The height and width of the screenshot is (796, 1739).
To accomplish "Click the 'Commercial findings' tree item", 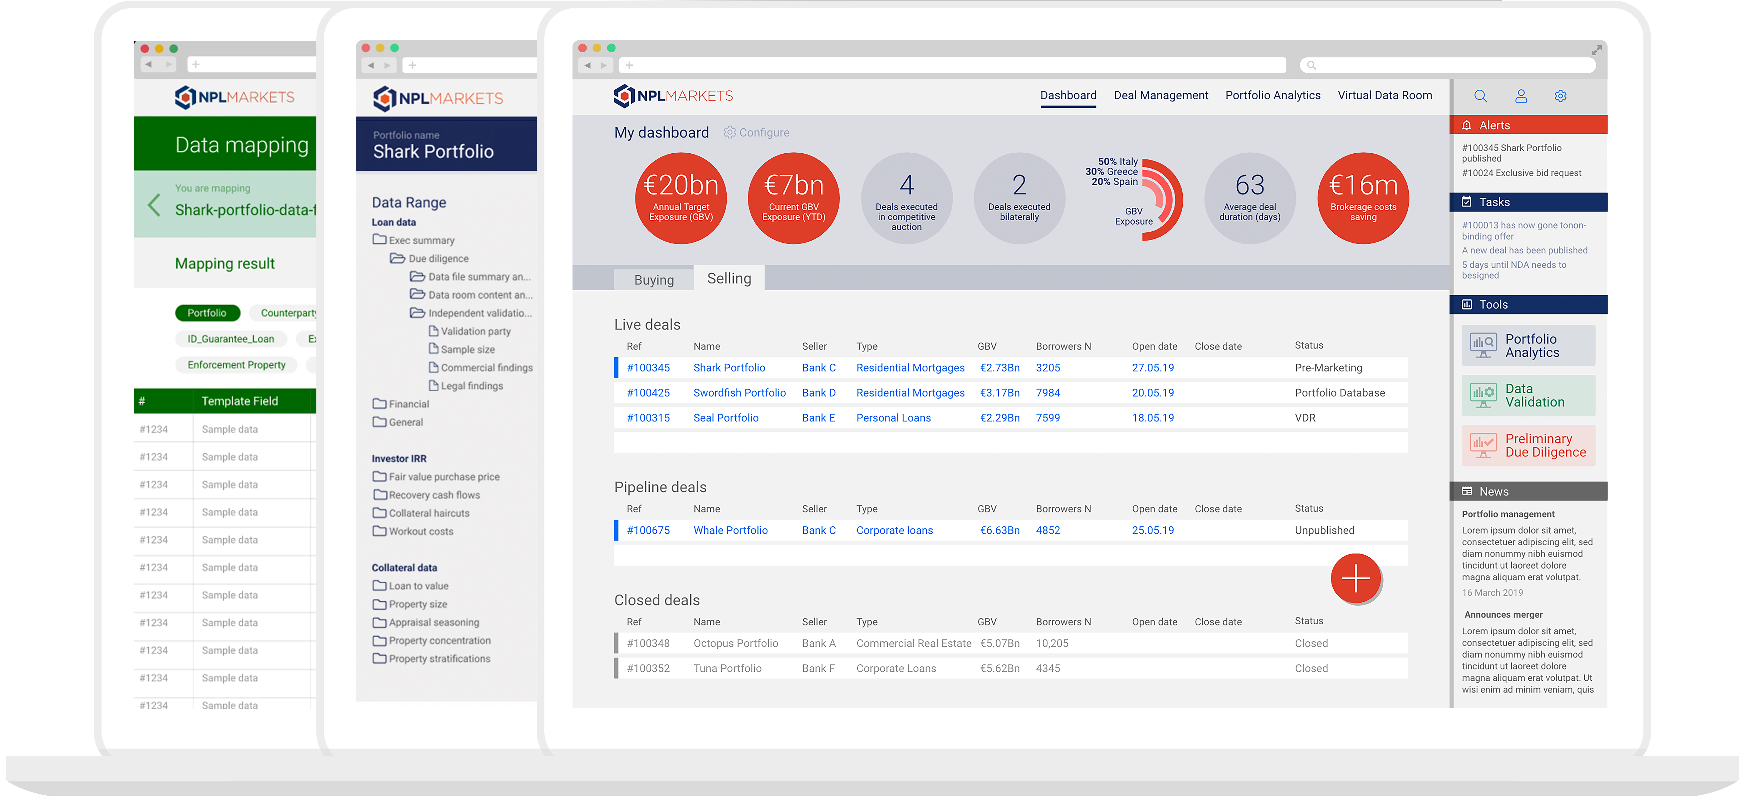I will click(x=487, y=367).
